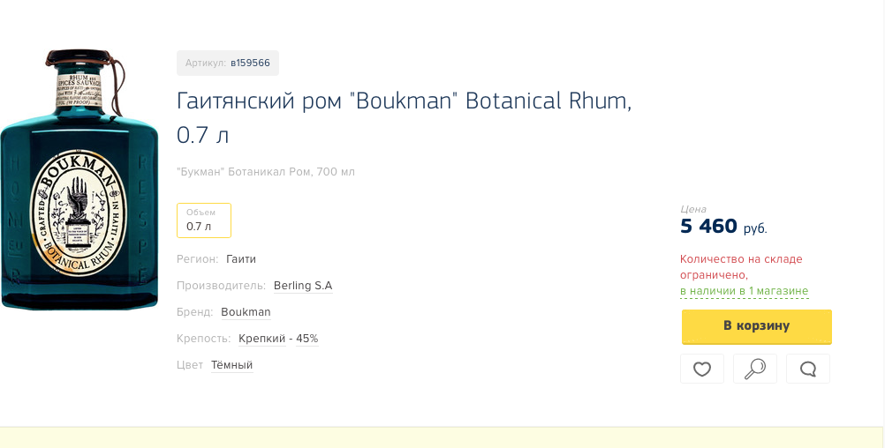Open reviews via speech bubble icon

click(x=807, y=369)
